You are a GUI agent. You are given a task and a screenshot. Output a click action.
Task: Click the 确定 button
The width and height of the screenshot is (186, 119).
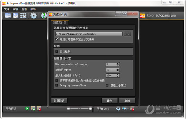point(109,101)
